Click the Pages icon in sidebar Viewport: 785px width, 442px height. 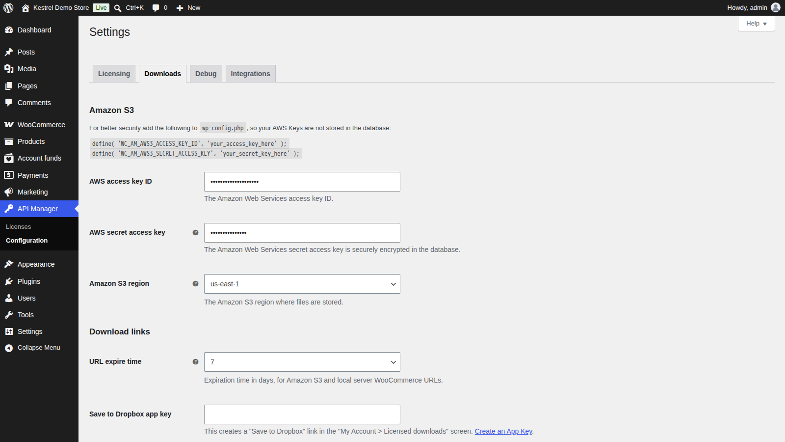9,86
